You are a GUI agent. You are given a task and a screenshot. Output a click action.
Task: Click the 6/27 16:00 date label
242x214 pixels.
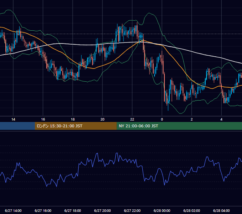click(43, 210)
